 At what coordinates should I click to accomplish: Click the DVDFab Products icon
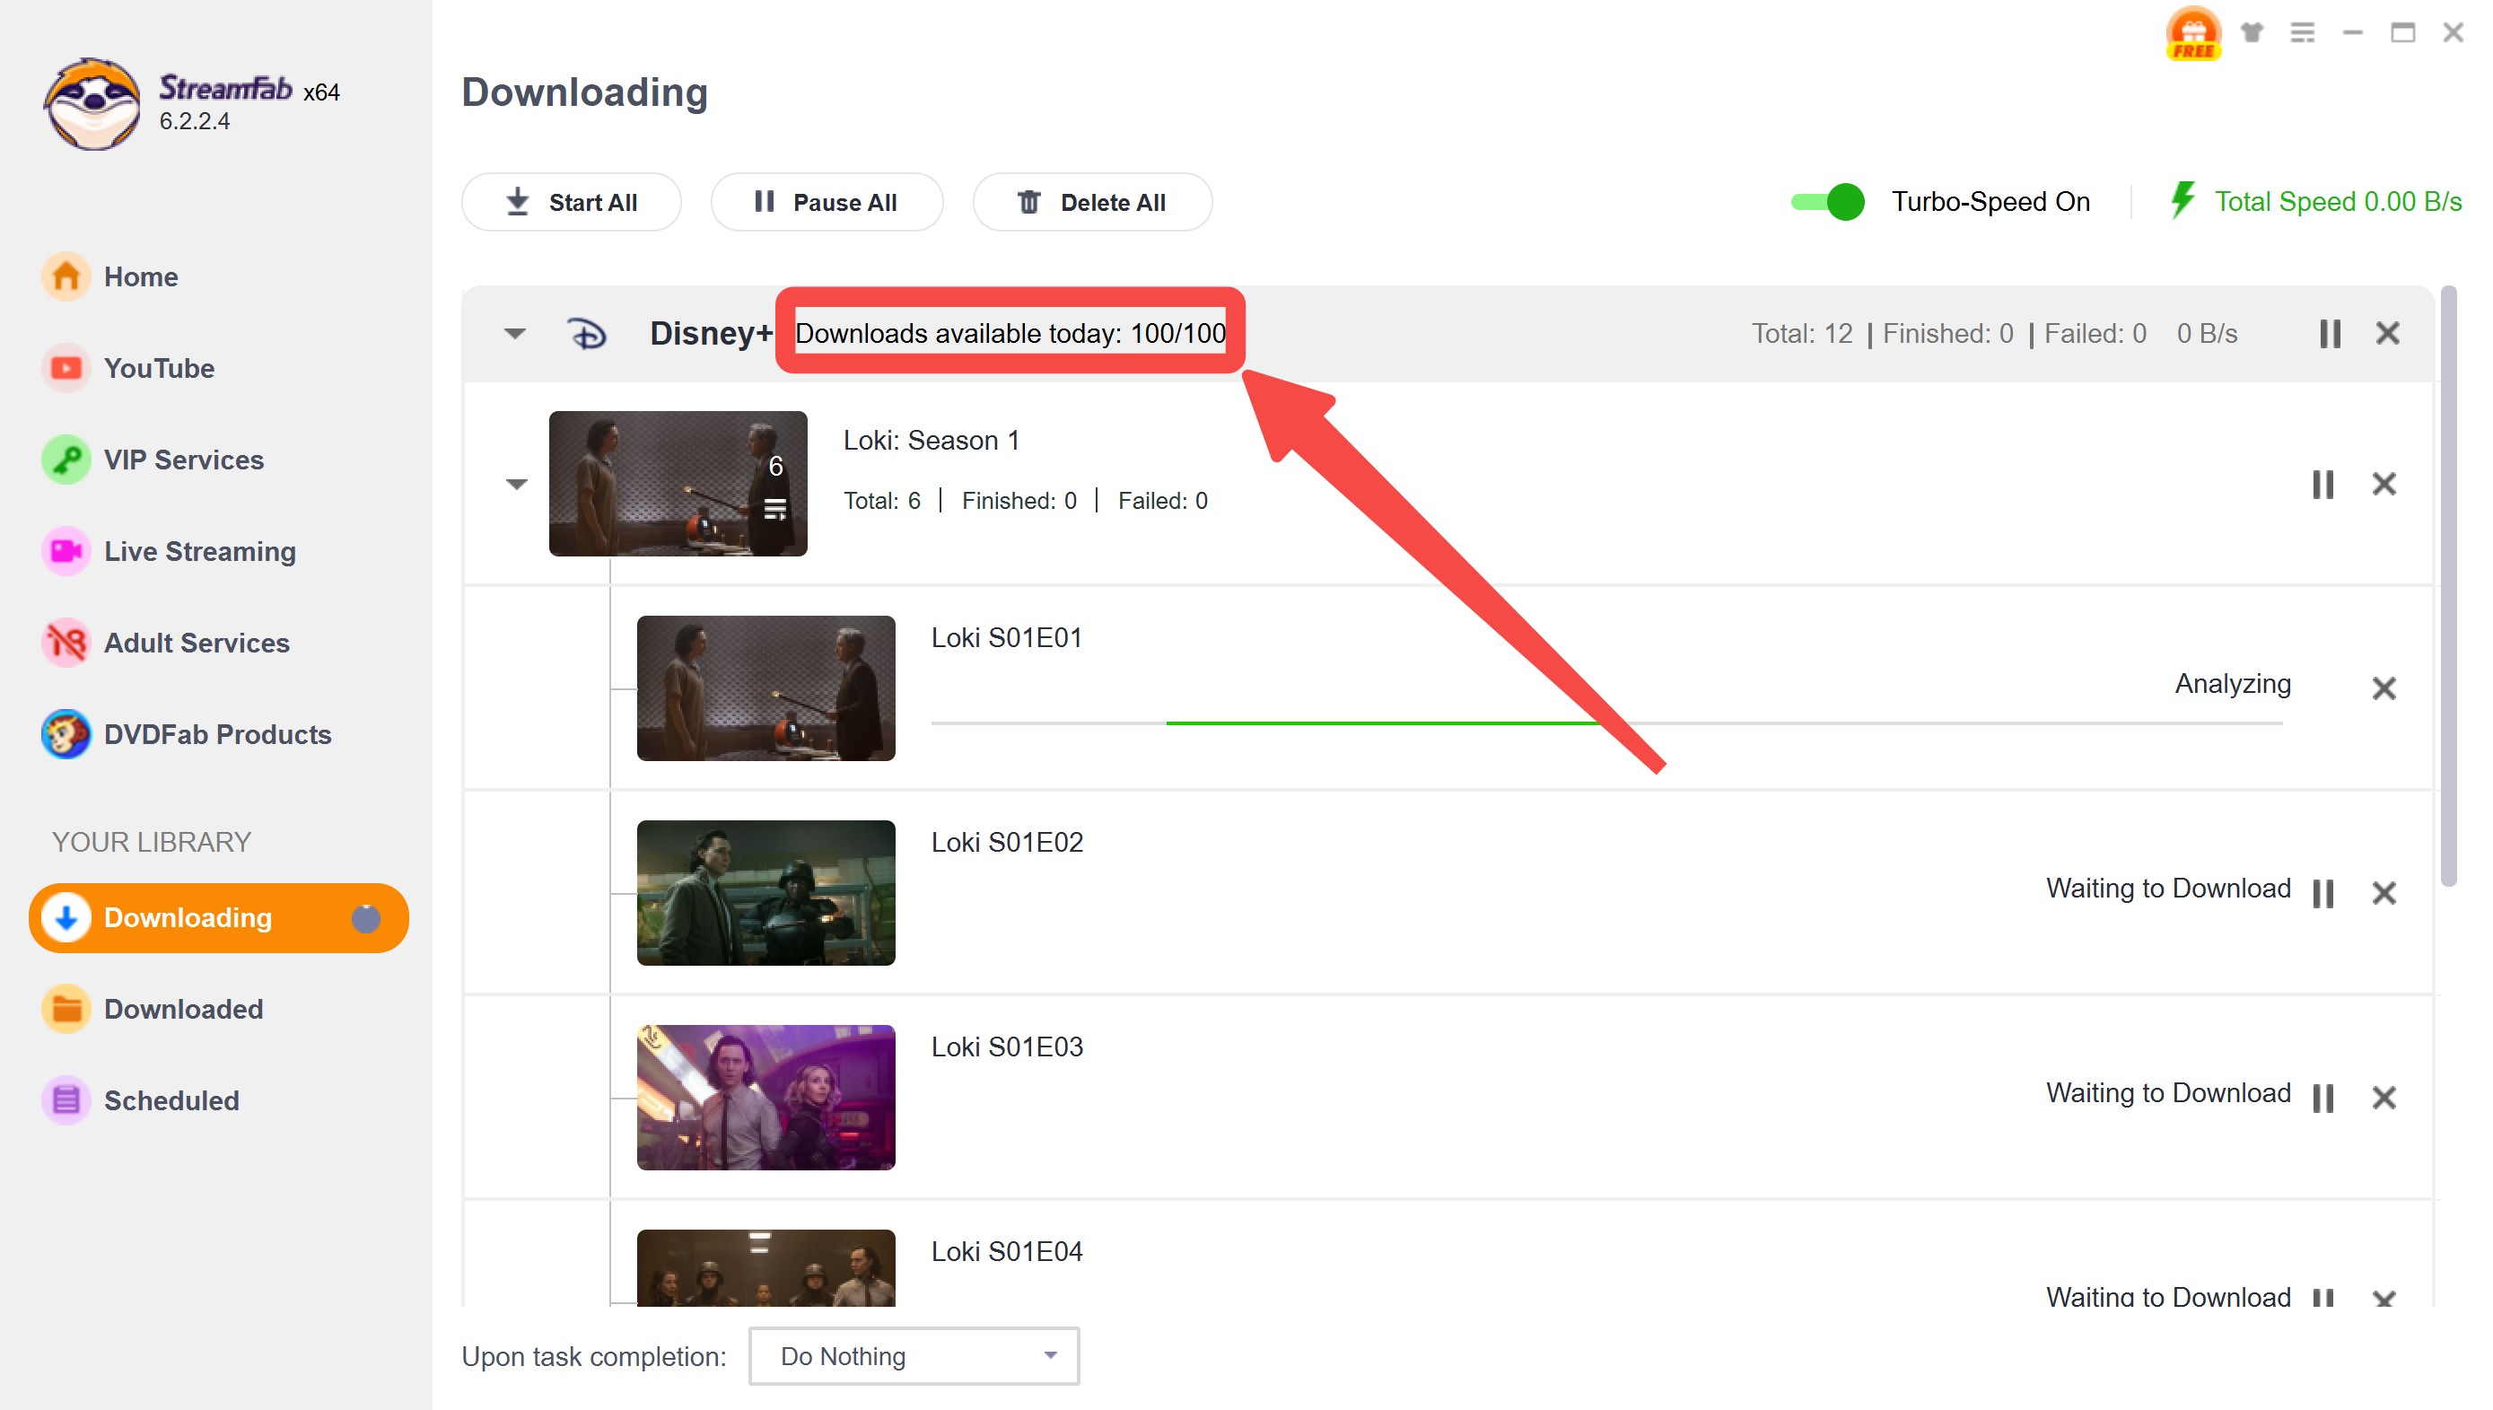click(x=66, y=734)
